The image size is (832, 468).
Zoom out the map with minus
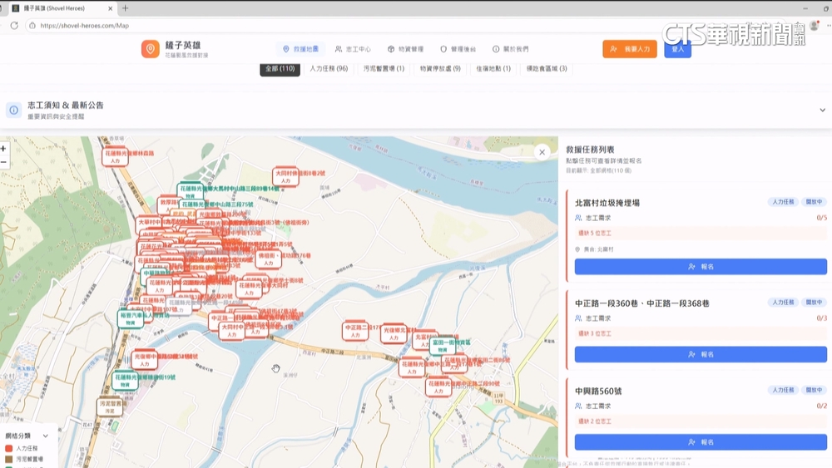tap(3, 162)
